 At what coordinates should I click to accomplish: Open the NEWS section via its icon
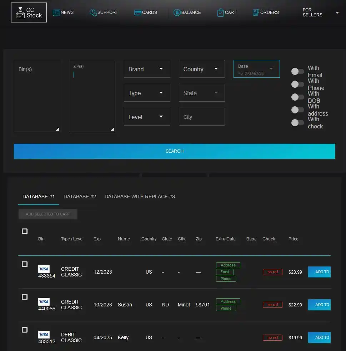pyautogui.click(x=57, y=12)
